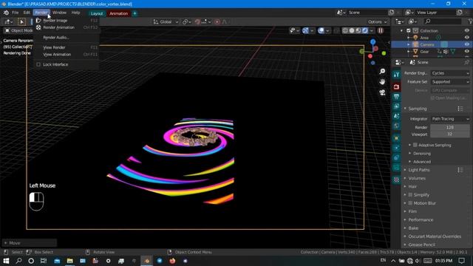The height and width of the screenshot is (266, 473).
Task: Click the Render samples field showing 128
Action: (x=450, y=128)
